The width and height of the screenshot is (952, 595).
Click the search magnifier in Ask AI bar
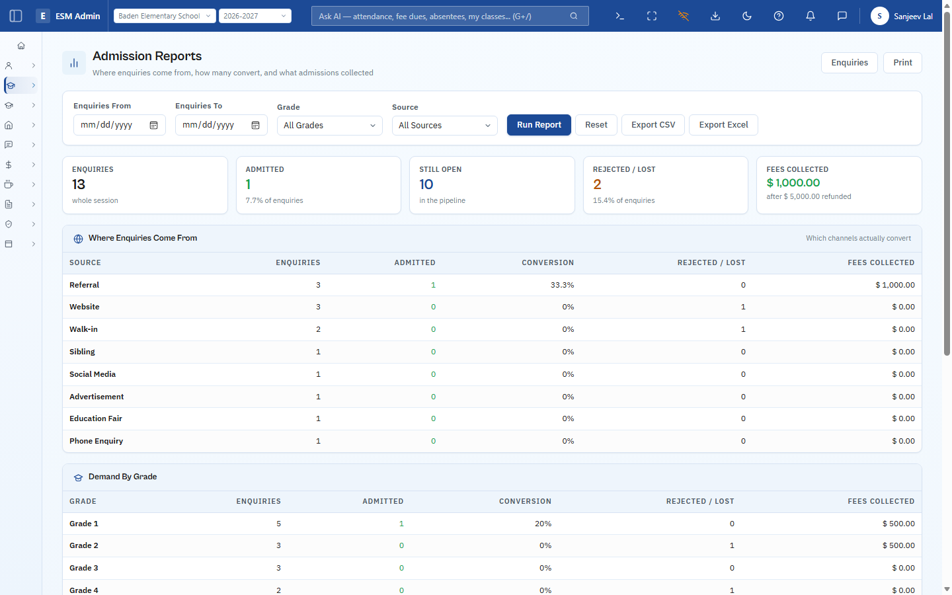[x=574, y=16]
